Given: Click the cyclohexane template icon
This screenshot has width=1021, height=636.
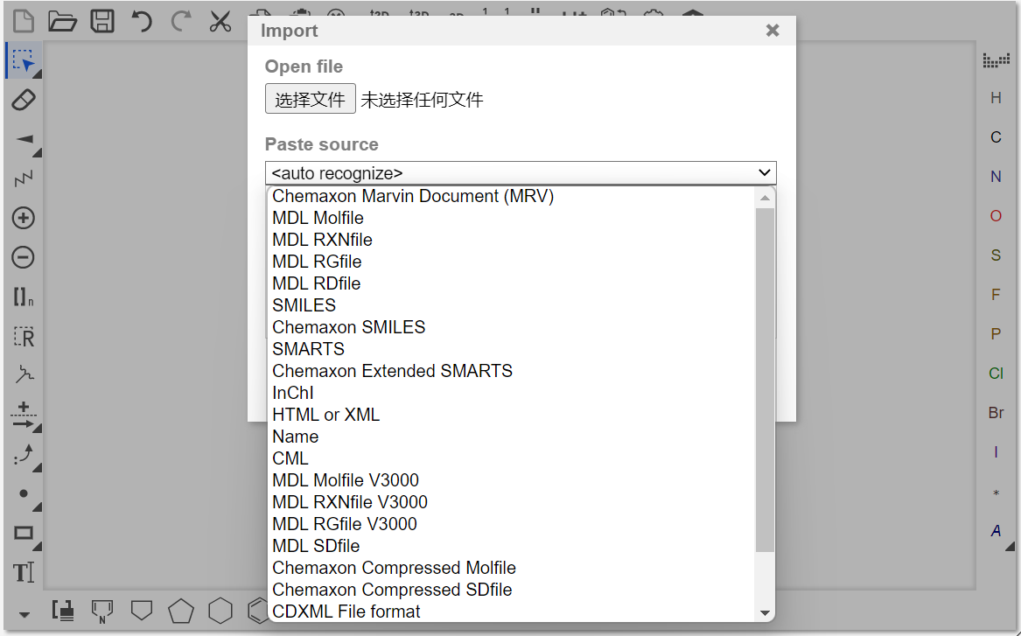Looking at the screenshot, I should (220, 611).
